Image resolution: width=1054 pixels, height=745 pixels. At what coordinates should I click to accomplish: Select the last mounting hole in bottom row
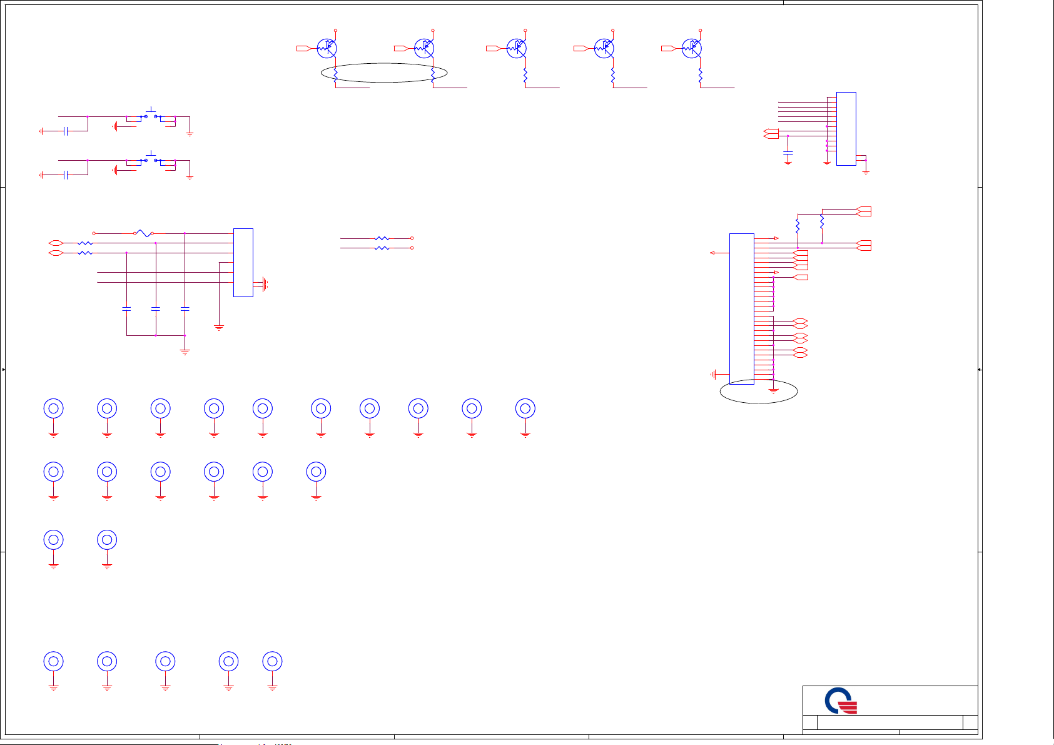point(272,661)
